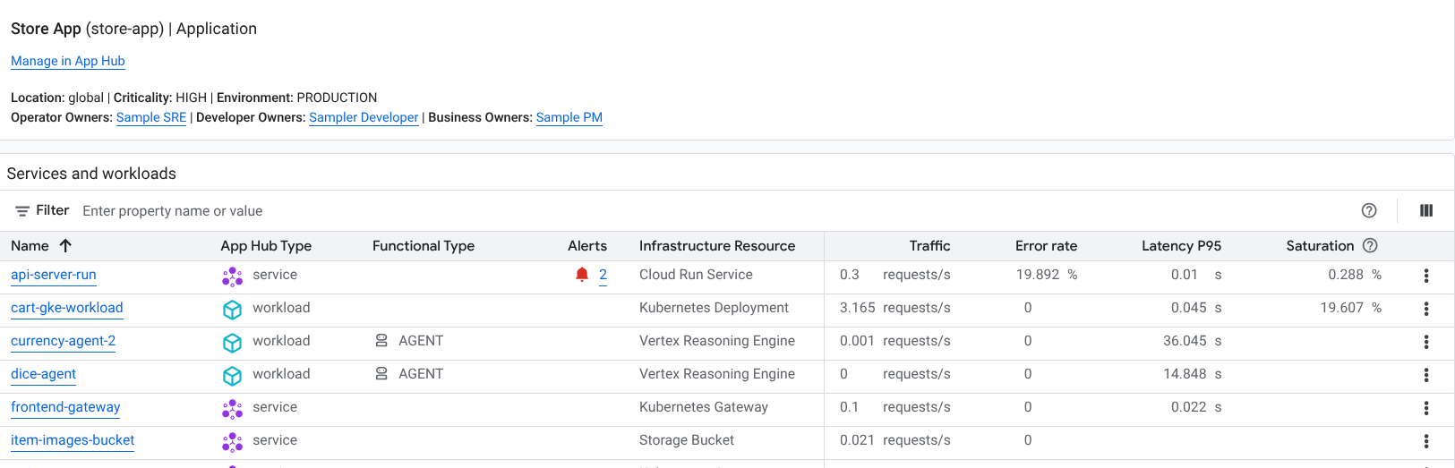Click the AGENT type icon for currency-agent-2
The height and width of the screenshot is (468, 1455).
coord(381,341)
